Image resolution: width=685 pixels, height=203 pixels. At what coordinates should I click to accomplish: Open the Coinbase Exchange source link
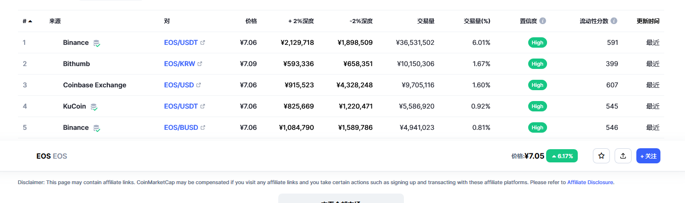point(94,85)
